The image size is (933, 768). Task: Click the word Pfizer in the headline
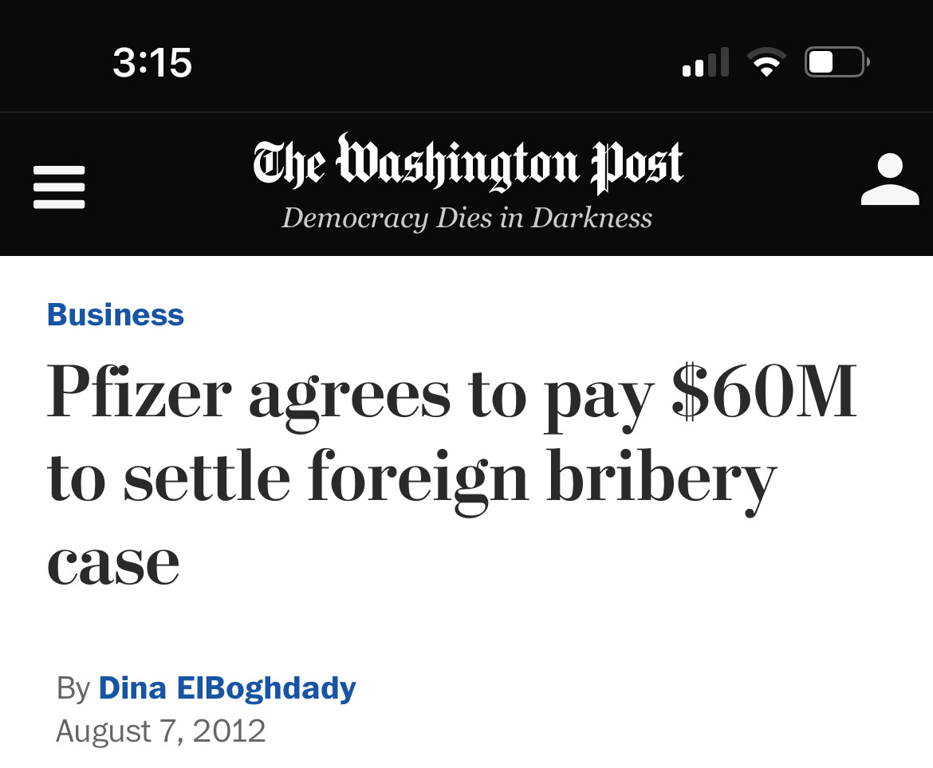click(139, 392)
